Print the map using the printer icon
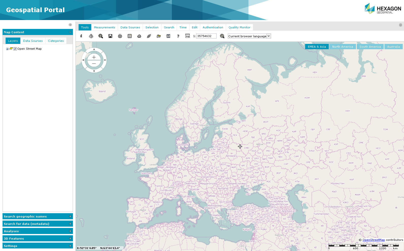The height and width of the screenshot is (251, 404). 120,36
